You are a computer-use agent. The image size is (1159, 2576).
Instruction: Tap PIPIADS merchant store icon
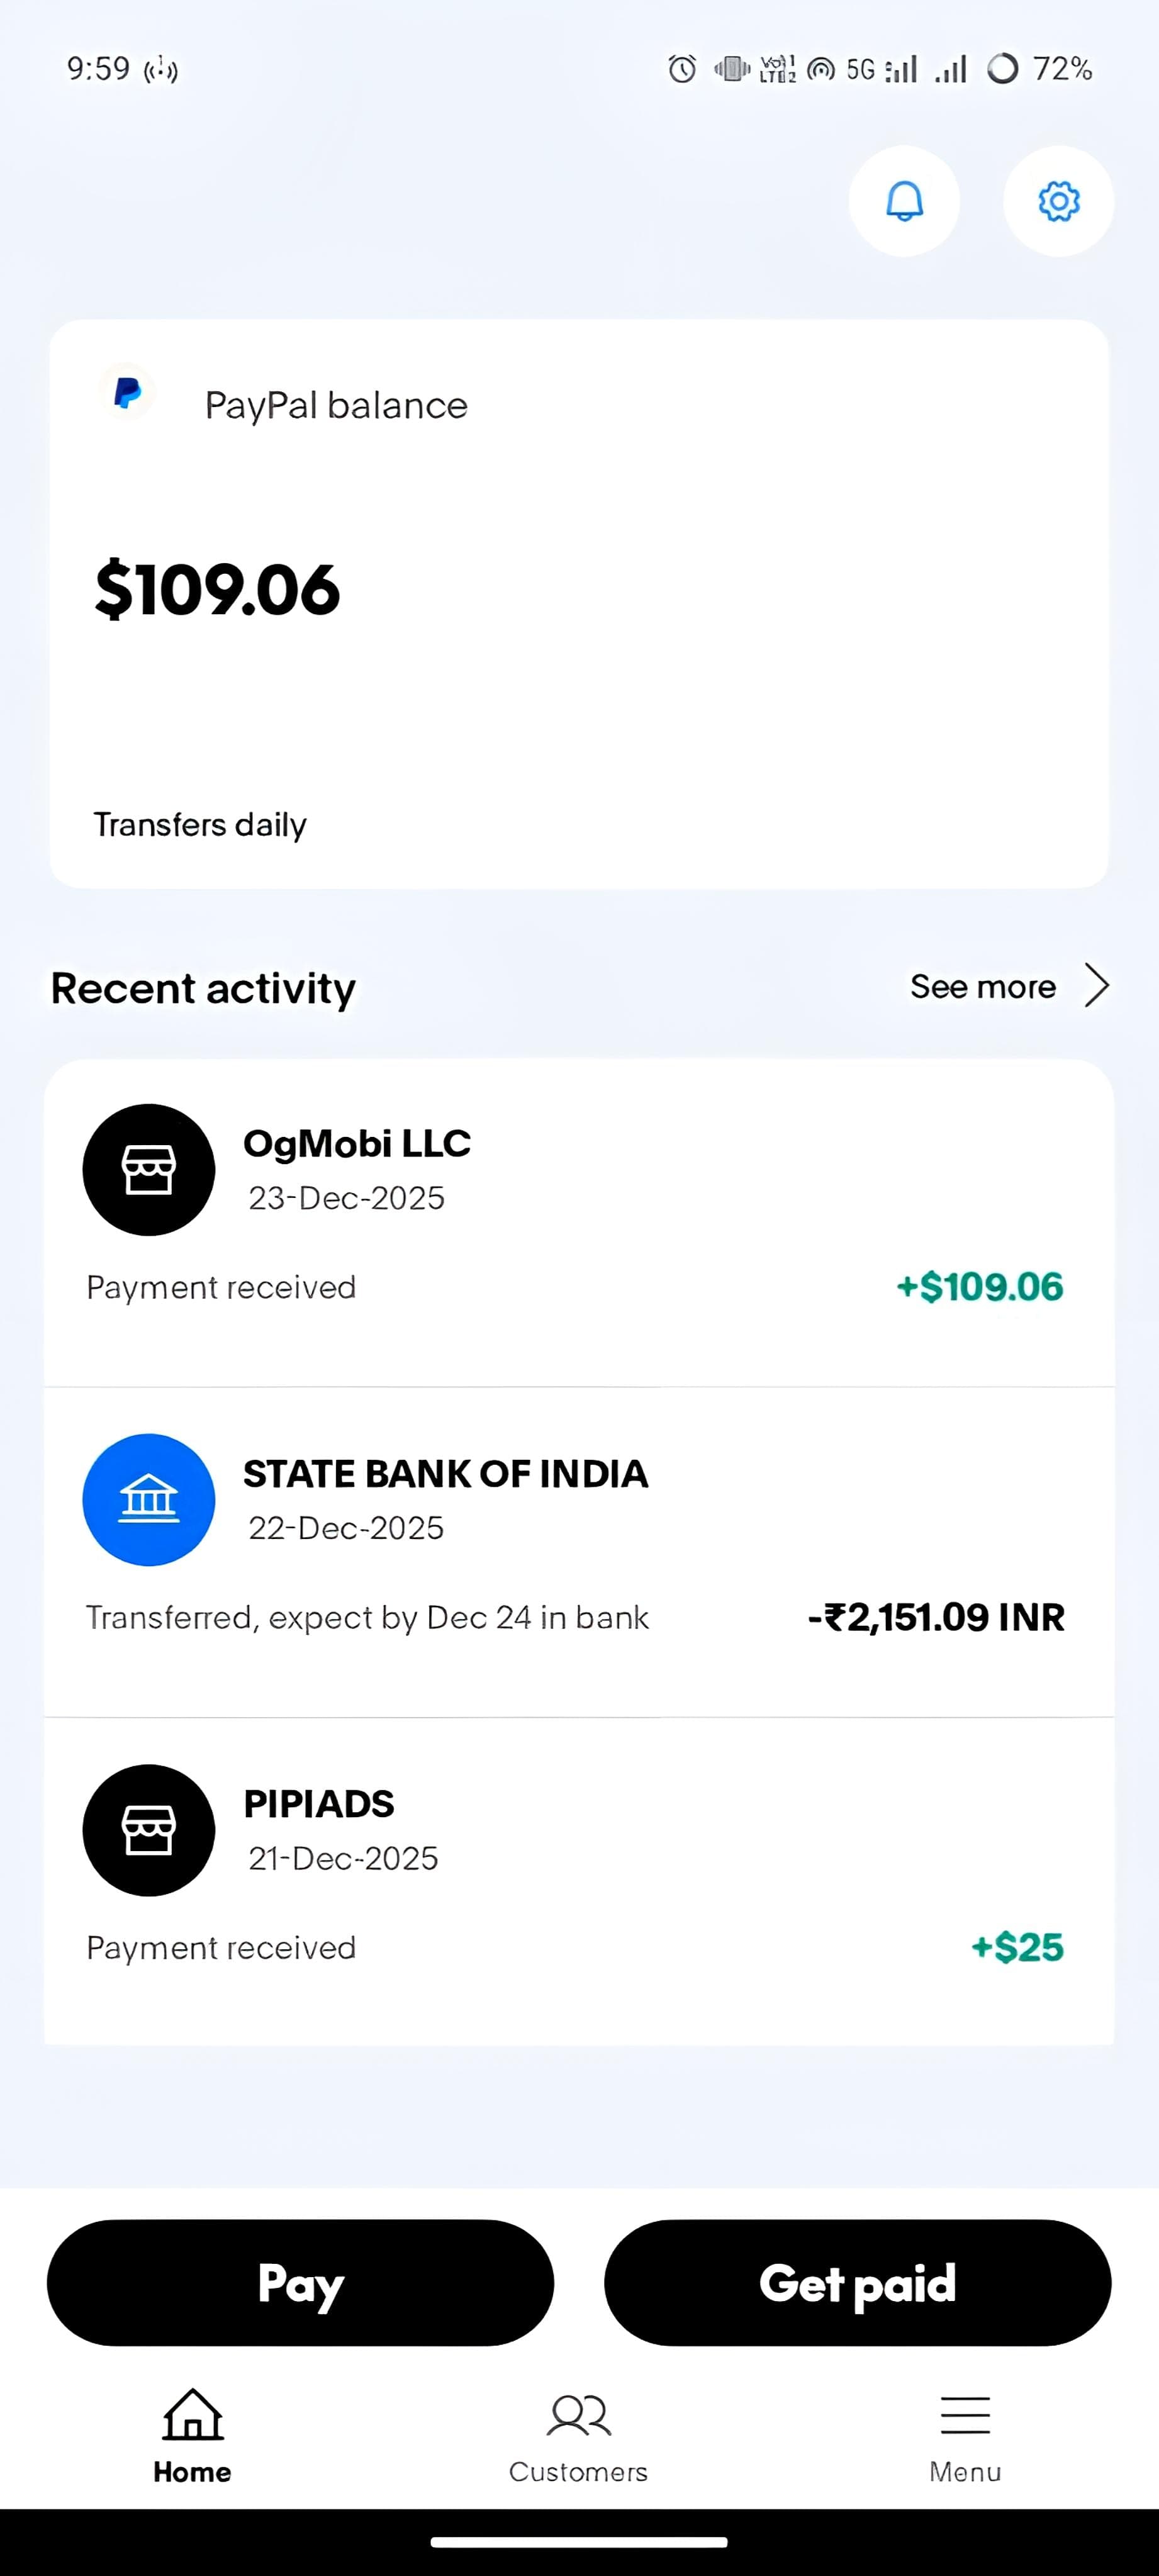pos(149,1829)
